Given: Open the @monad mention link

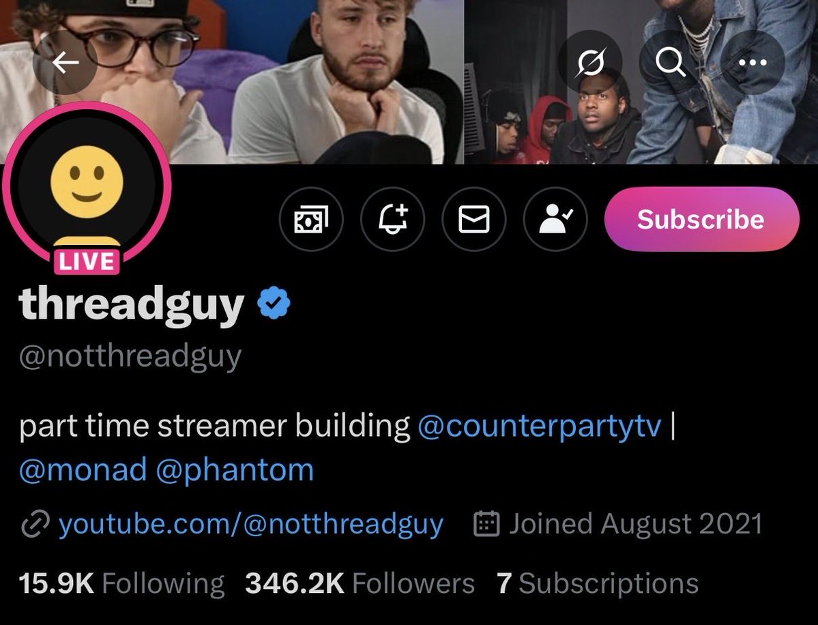Looking at the screenshot, I should point(83,469).
